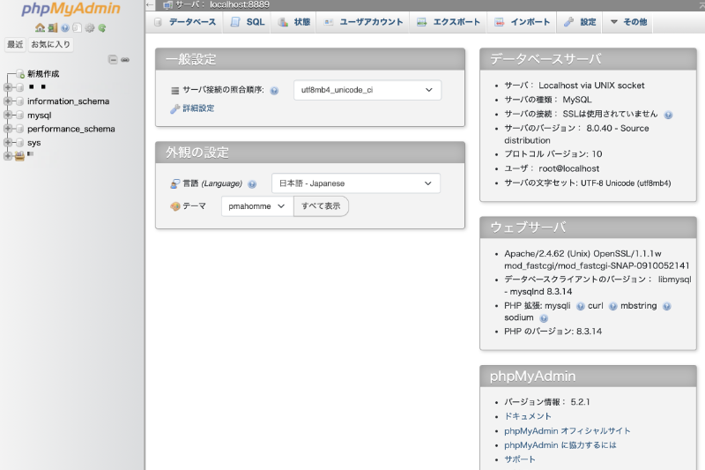The image size is (705, 470).
Task: Click サーバ： localhost:8889 breadcrumb
Action: point(222,5)
